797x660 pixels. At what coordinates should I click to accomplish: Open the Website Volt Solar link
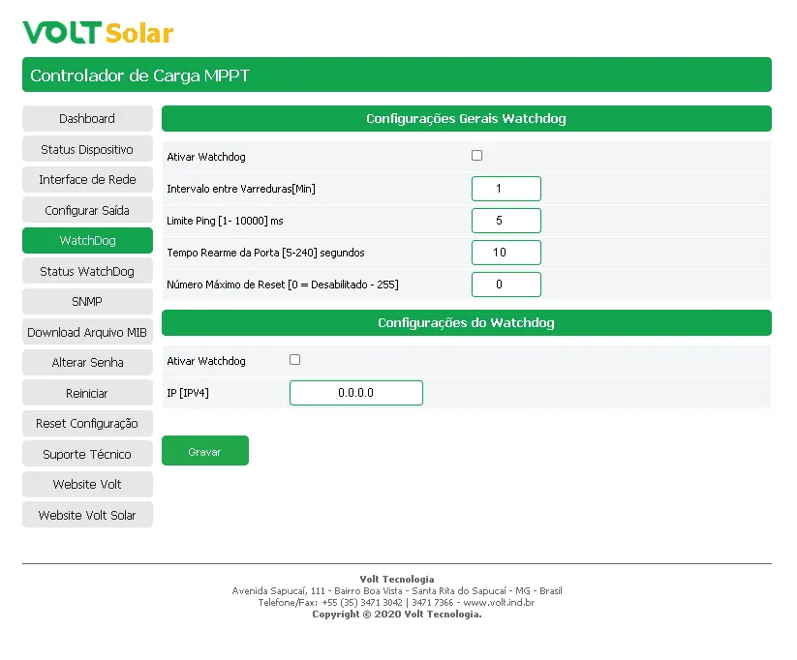point(87,515)
